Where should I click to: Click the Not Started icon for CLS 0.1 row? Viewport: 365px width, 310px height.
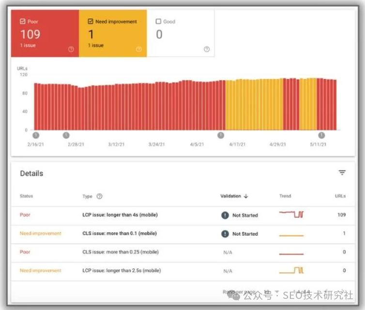(x=225, y=234)
